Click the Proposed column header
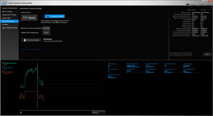The width and height of the screenshot is (213, 116). (203, 10)
